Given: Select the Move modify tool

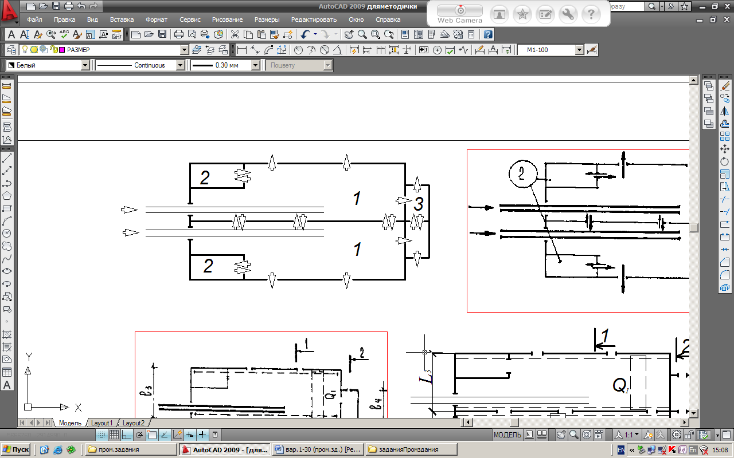Looking at the screenshot, I should (725, 149).
